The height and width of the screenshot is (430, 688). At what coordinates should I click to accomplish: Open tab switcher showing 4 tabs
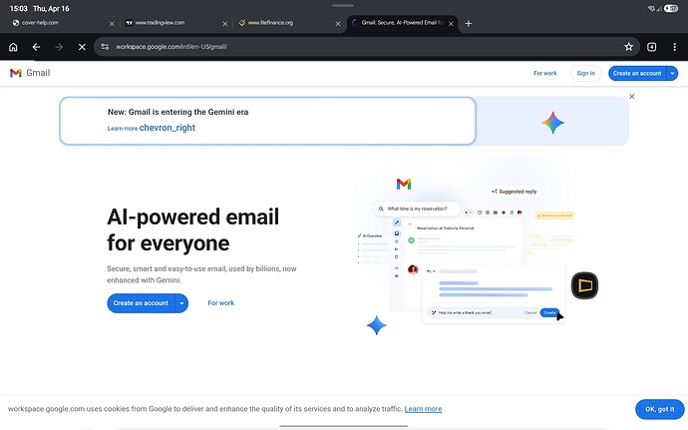pos(651,47)
